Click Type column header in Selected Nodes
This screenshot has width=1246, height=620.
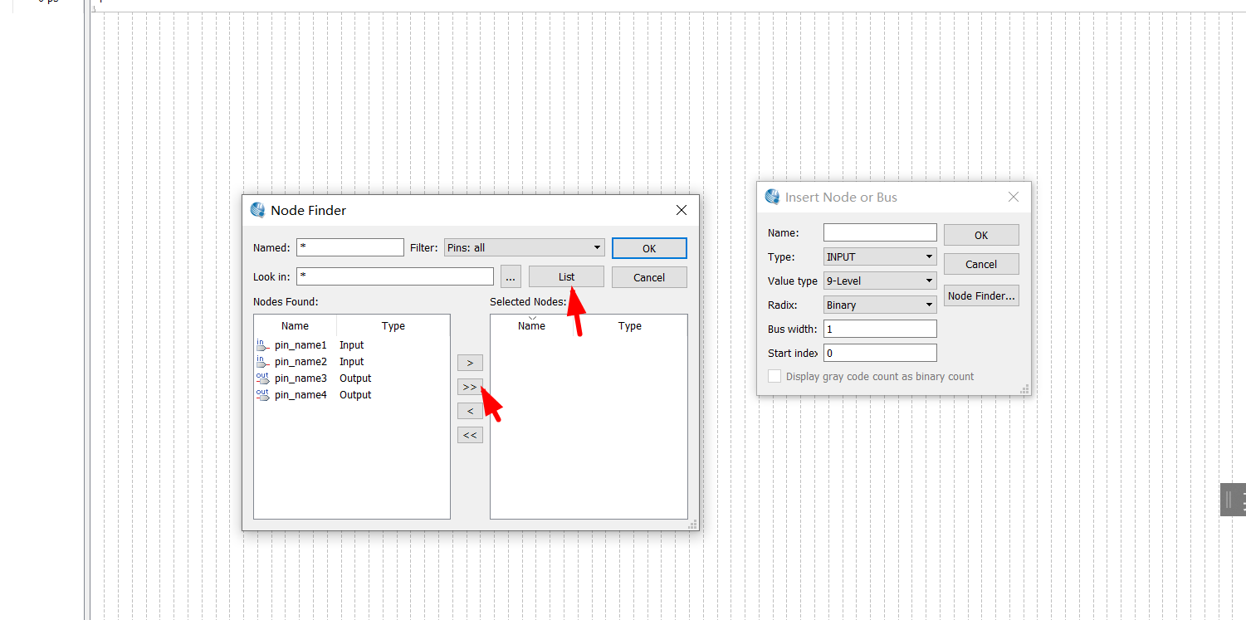[x=630, y=326]
